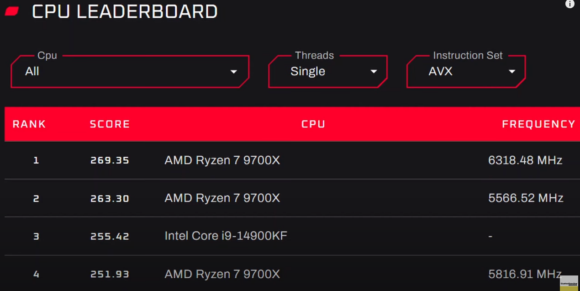Sort by the CPU column header
The image size is (580, 291).
click(313, 124)
